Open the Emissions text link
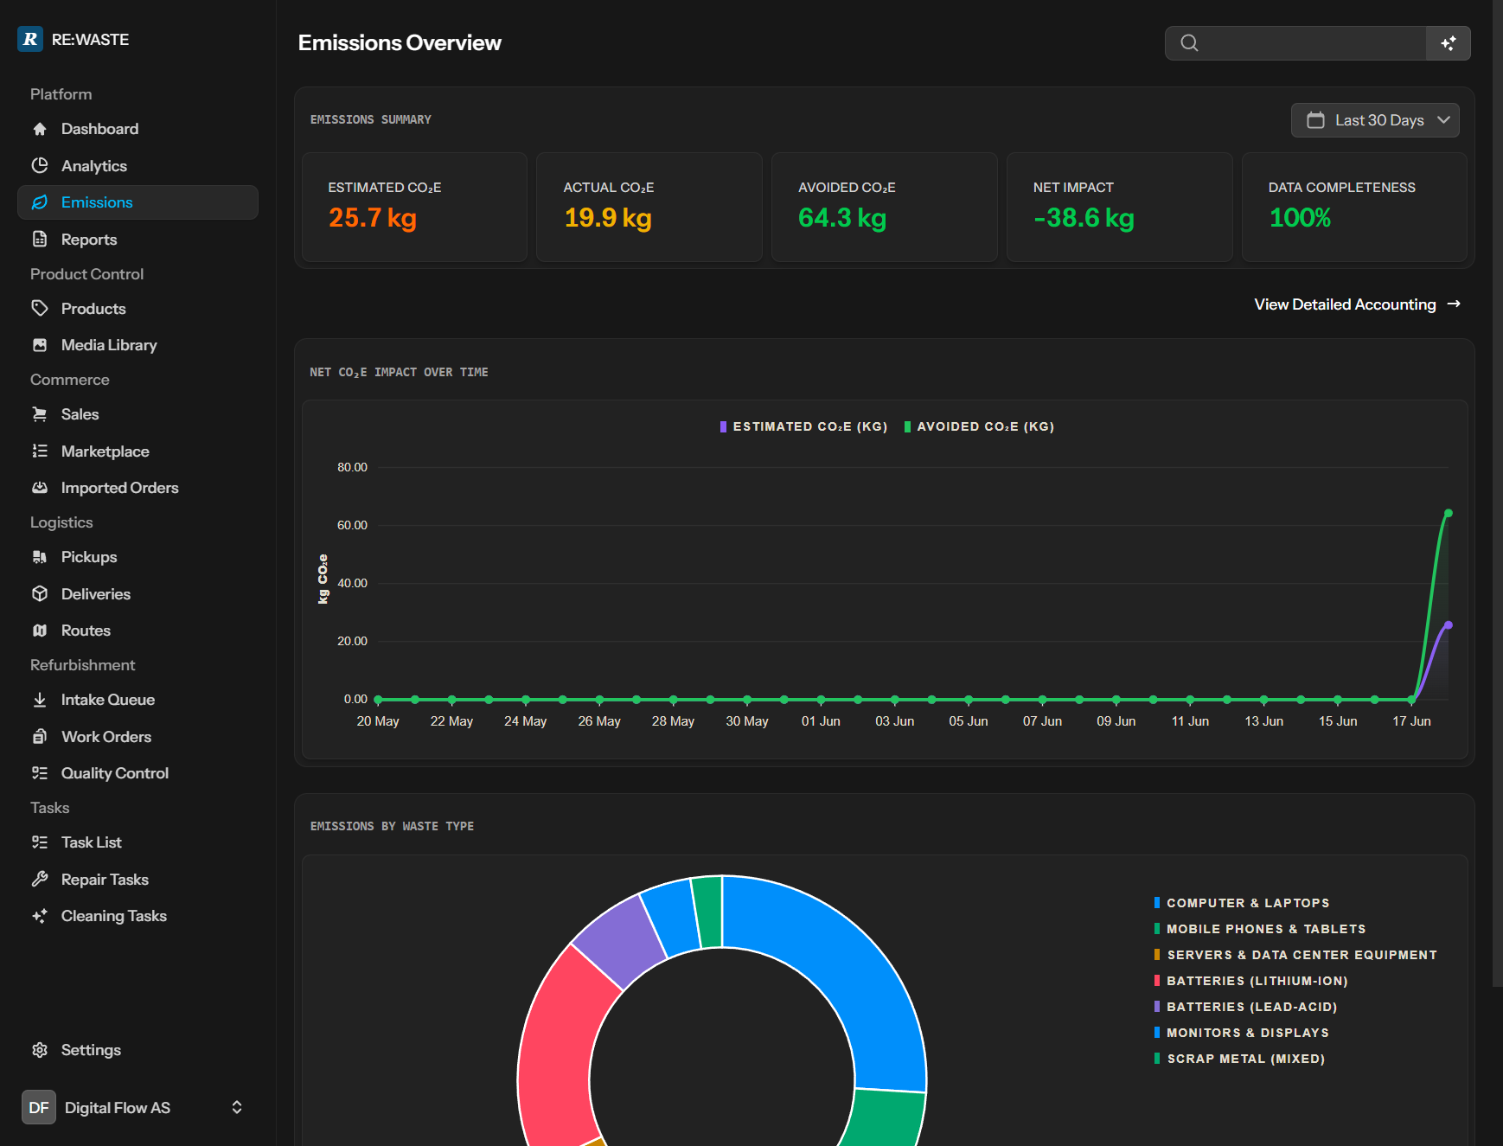This screenshot has width=1503, height=1146. tap(97, 202)
